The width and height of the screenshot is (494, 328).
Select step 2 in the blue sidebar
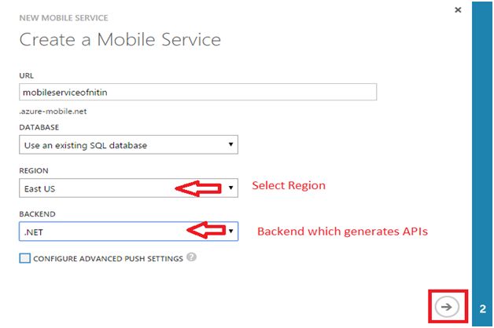tap(482, 309)
